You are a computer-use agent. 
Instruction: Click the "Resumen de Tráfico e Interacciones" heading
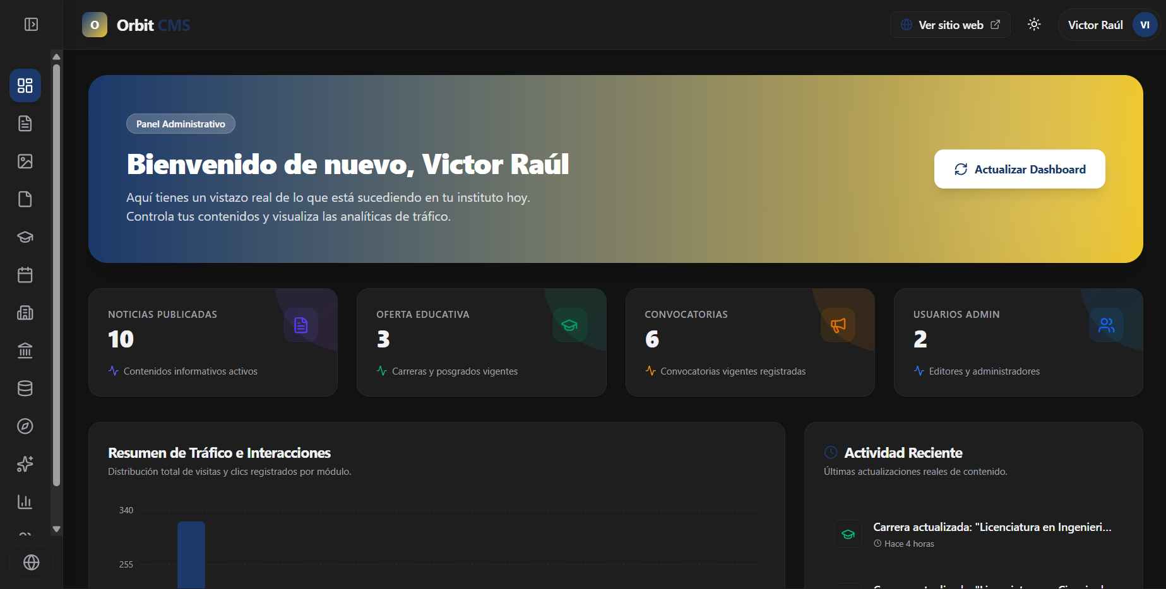point(219,453)
